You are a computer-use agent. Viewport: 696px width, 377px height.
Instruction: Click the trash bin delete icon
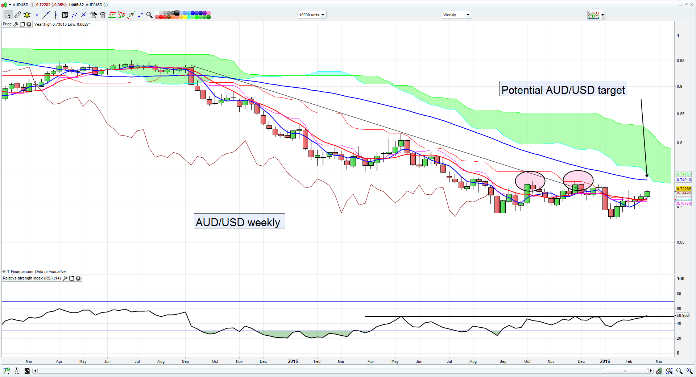point(103,15)
